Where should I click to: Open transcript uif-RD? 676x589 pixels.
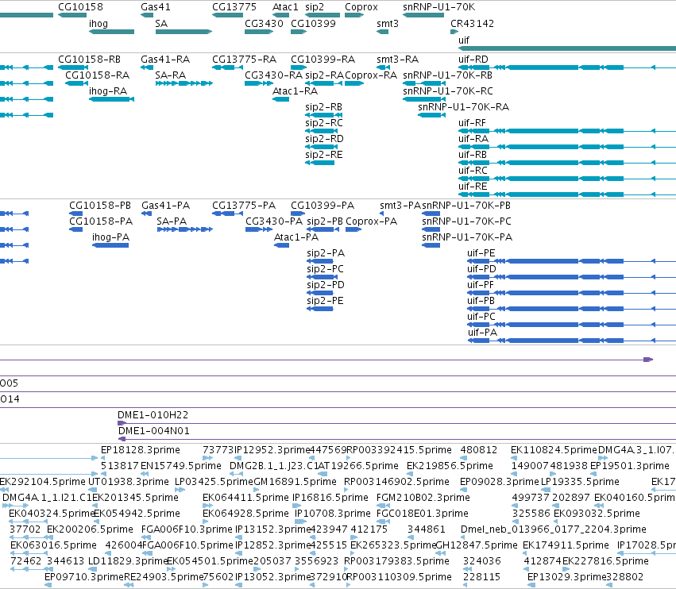point(567,67)
